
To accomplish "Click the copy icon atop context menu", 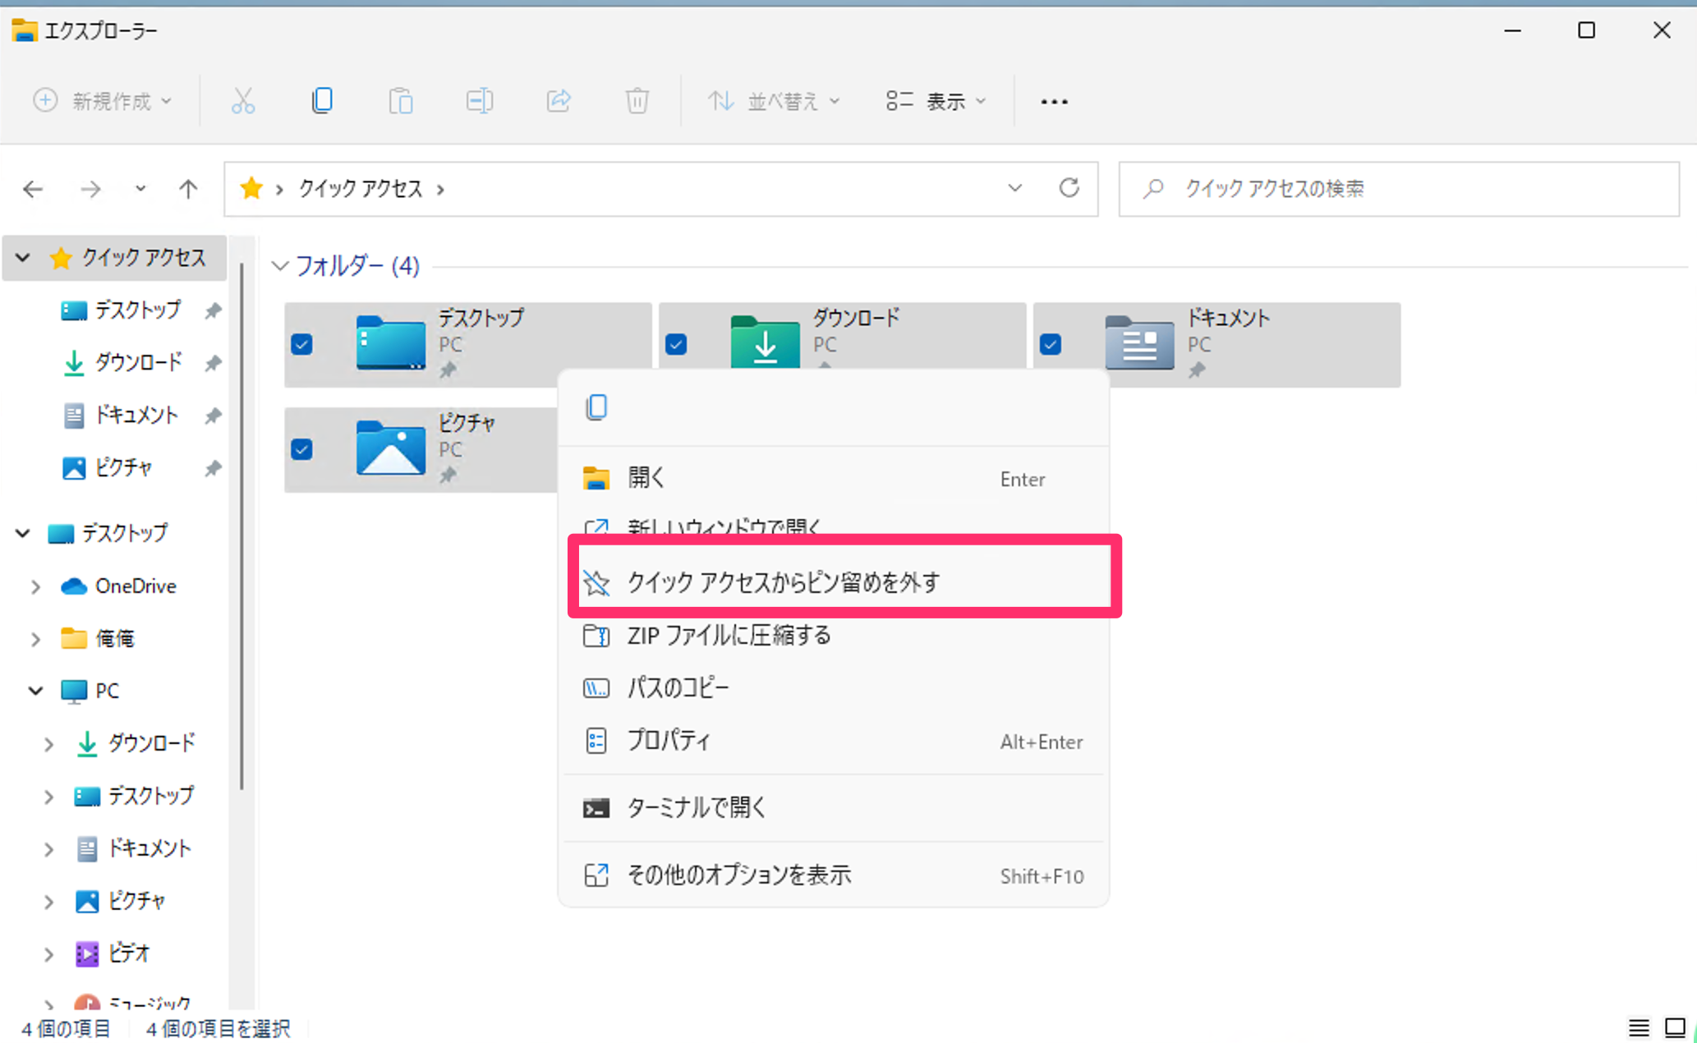I will coord(596,407).
